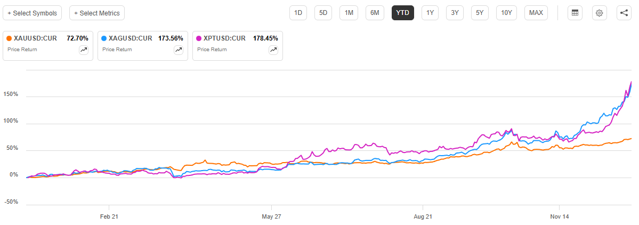Image resolution: width=639 pixels, height=225 pixels.
Task: Show the 1Y time range
Action: click(430, 13)
